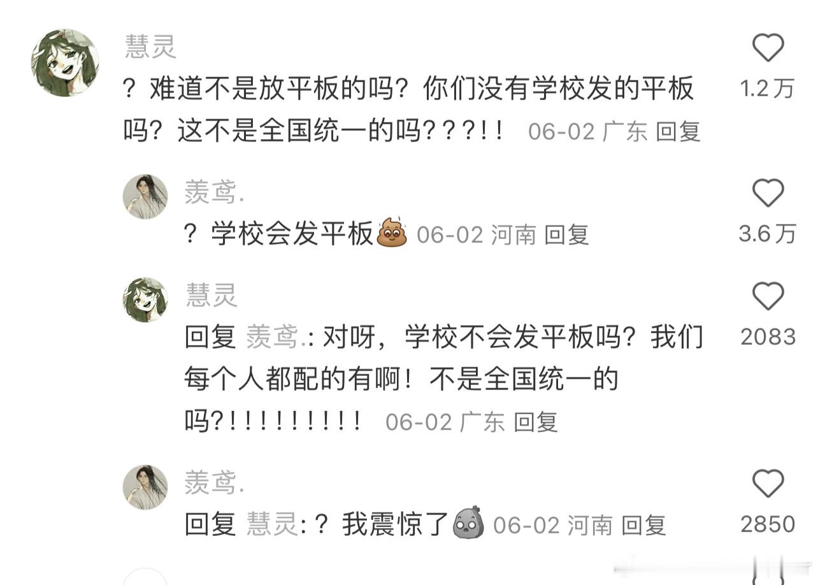Tap the heart above the 2850 count
This screenshot has width=818, height=585.
[x=768, y=484]
